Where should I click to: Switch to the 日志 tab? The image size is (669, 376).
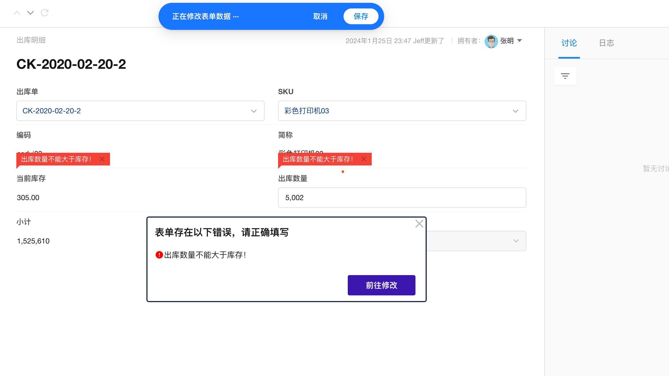coord(606,43)
